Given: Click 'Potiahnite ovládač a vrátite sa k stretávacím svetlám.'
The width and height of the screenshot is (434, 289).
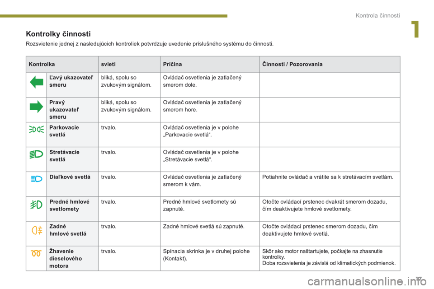Looking at the screenshot, I should [328, 177].
